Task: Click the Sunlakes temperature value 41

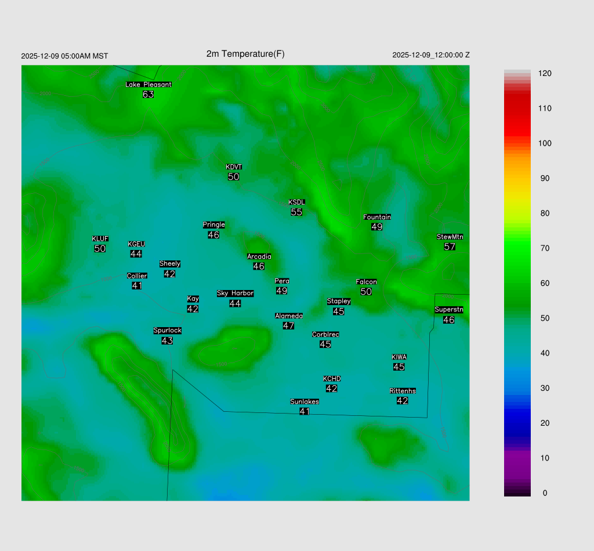Action: point(305,411)
